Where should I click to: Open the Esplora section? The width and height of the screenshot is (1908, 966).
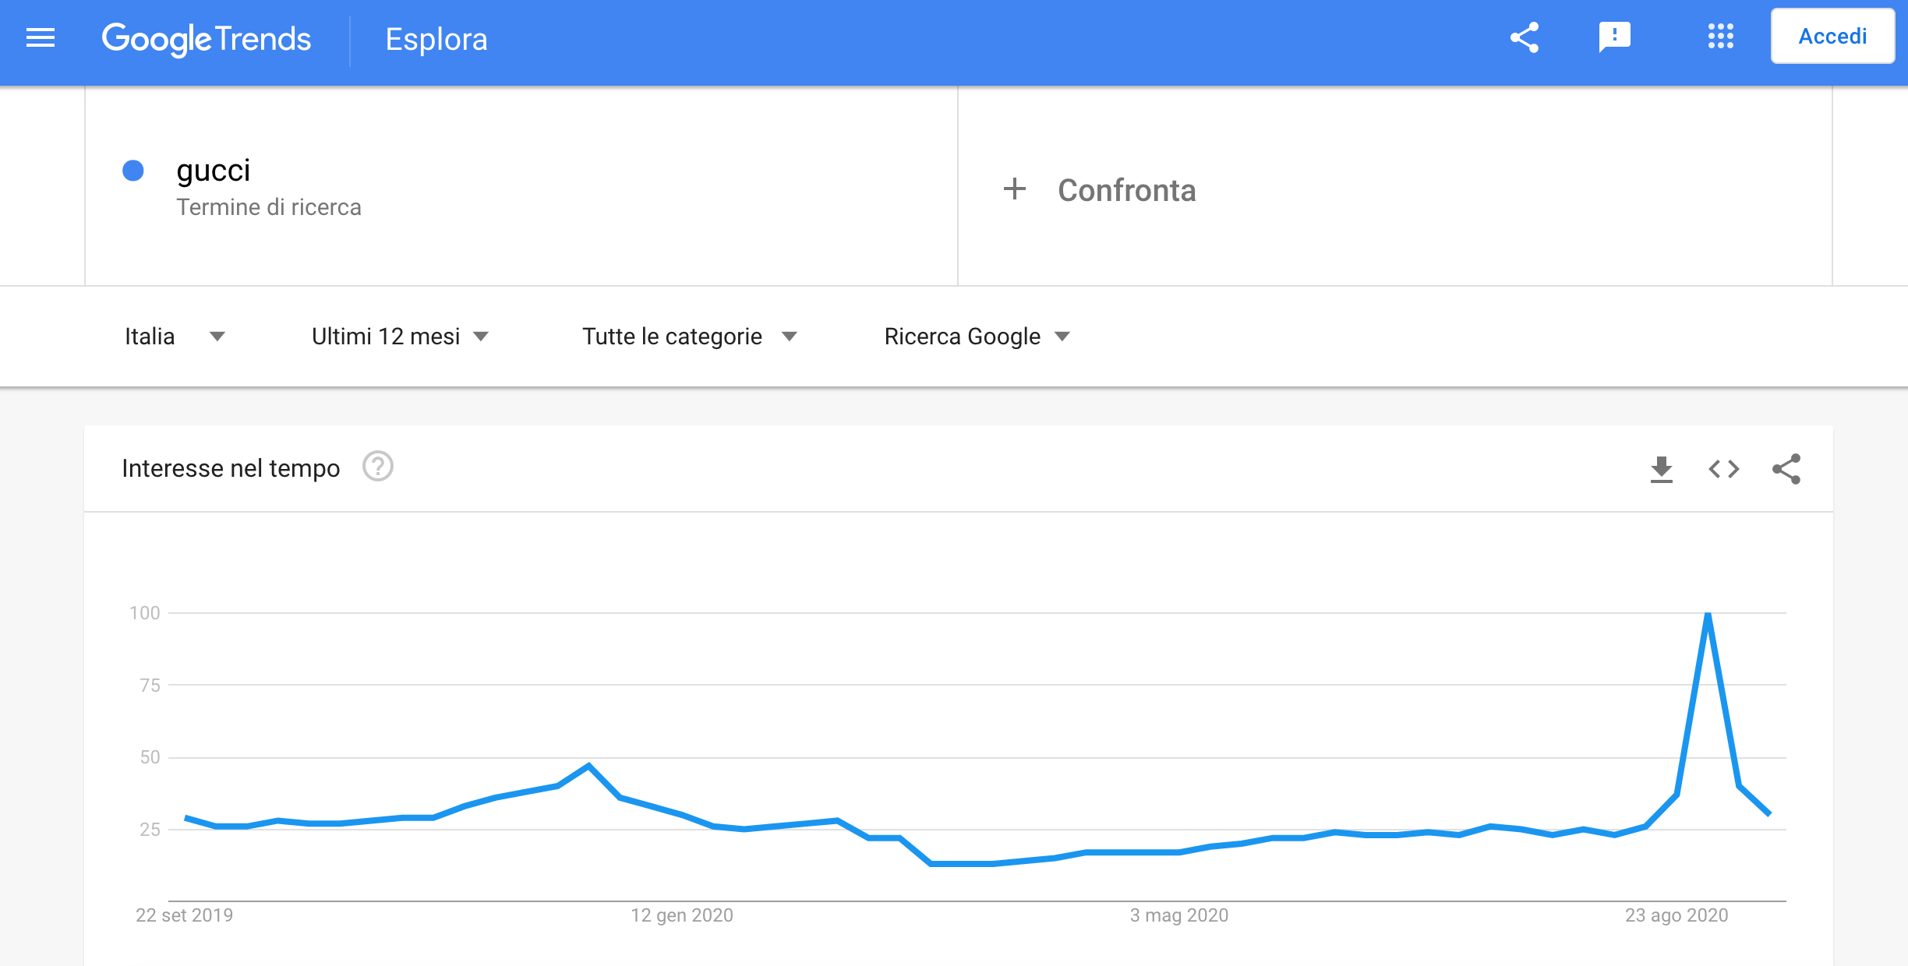coord(436,39)
